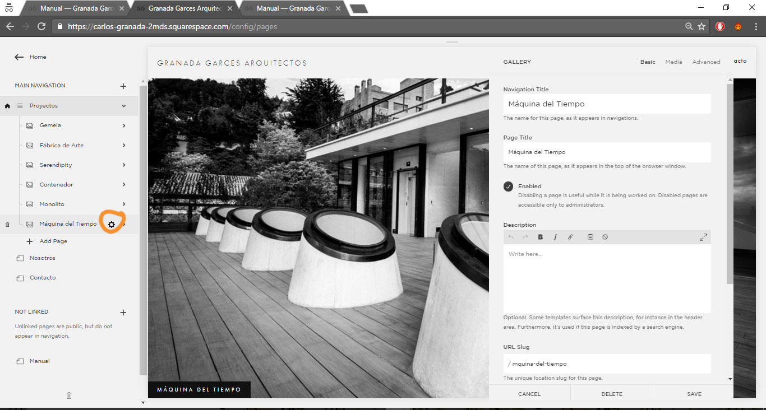Click remove formatting icon in Description toolbar
Screen dimensions: 766x410
click(605, 237)
